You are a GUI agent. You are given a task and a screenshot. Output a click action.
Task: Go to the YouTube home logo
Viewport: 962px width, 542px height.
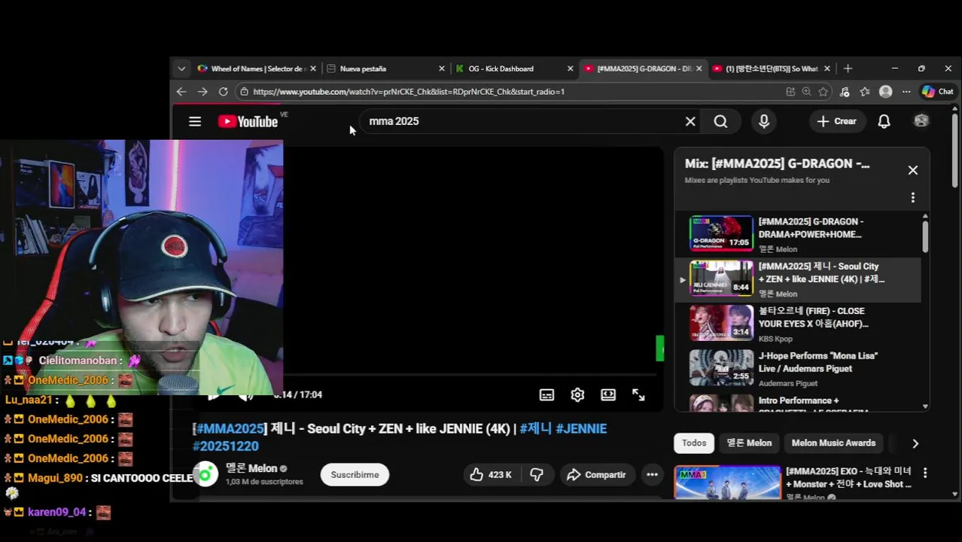coord(248,121)
